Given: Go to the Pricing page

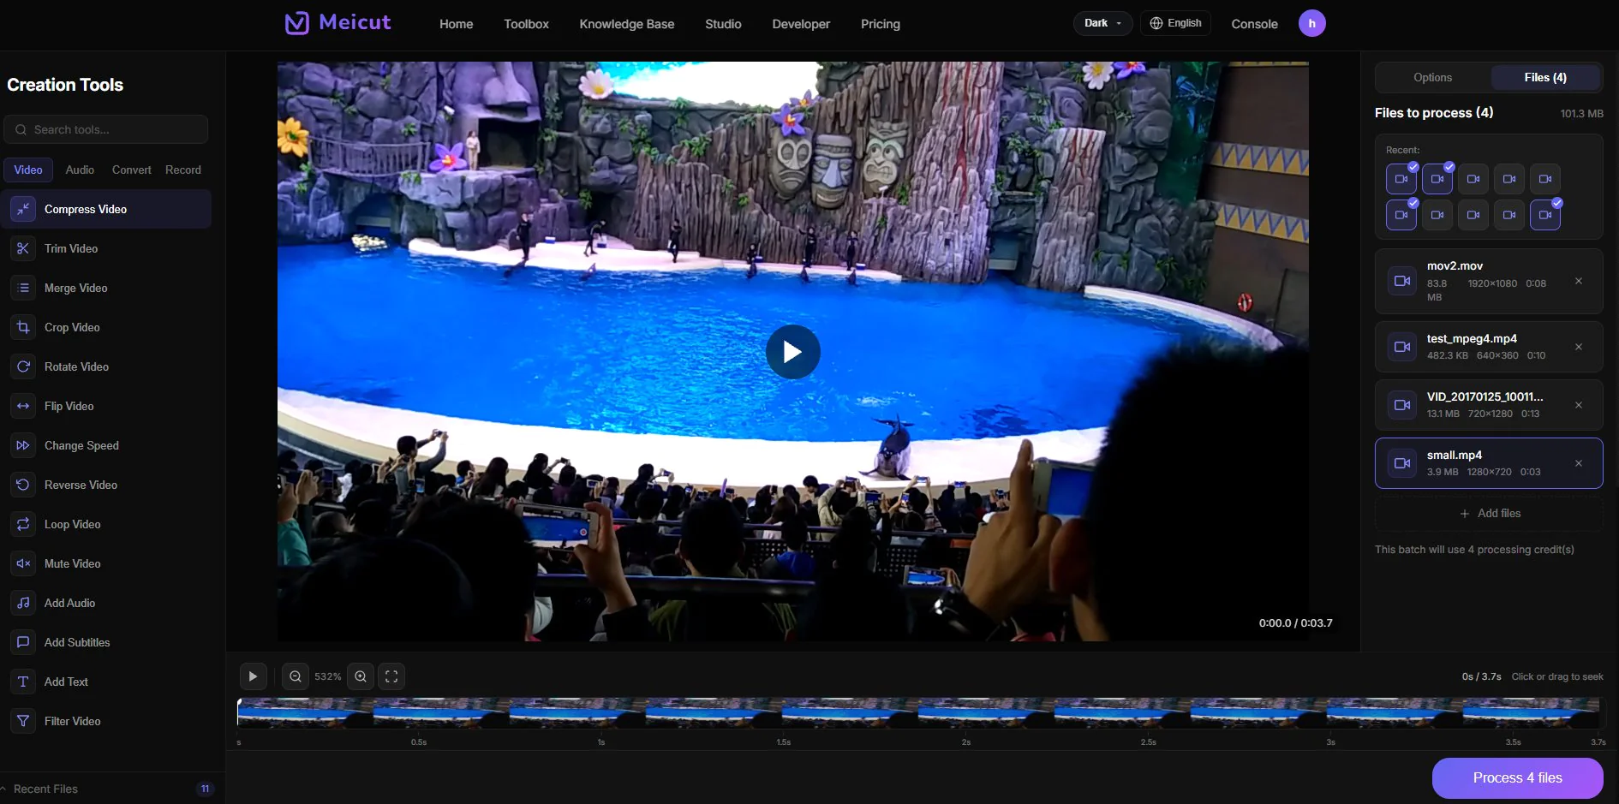Looking at the screenshot, I should tap(881, 24).
